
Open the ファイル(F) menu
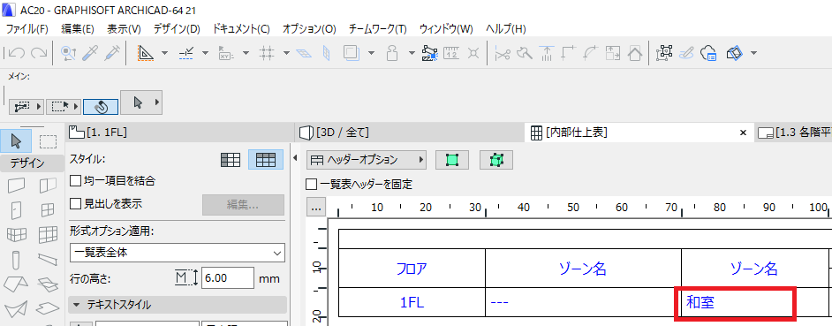pos(27,28)
